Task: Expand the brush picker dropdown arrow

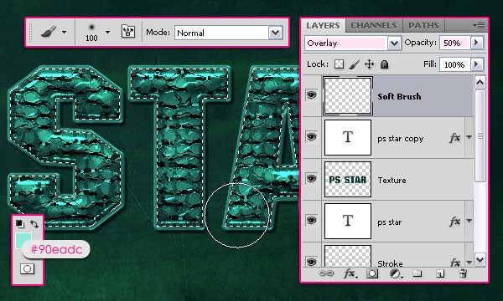Action: pyautogui.click(x=107, y=32)
